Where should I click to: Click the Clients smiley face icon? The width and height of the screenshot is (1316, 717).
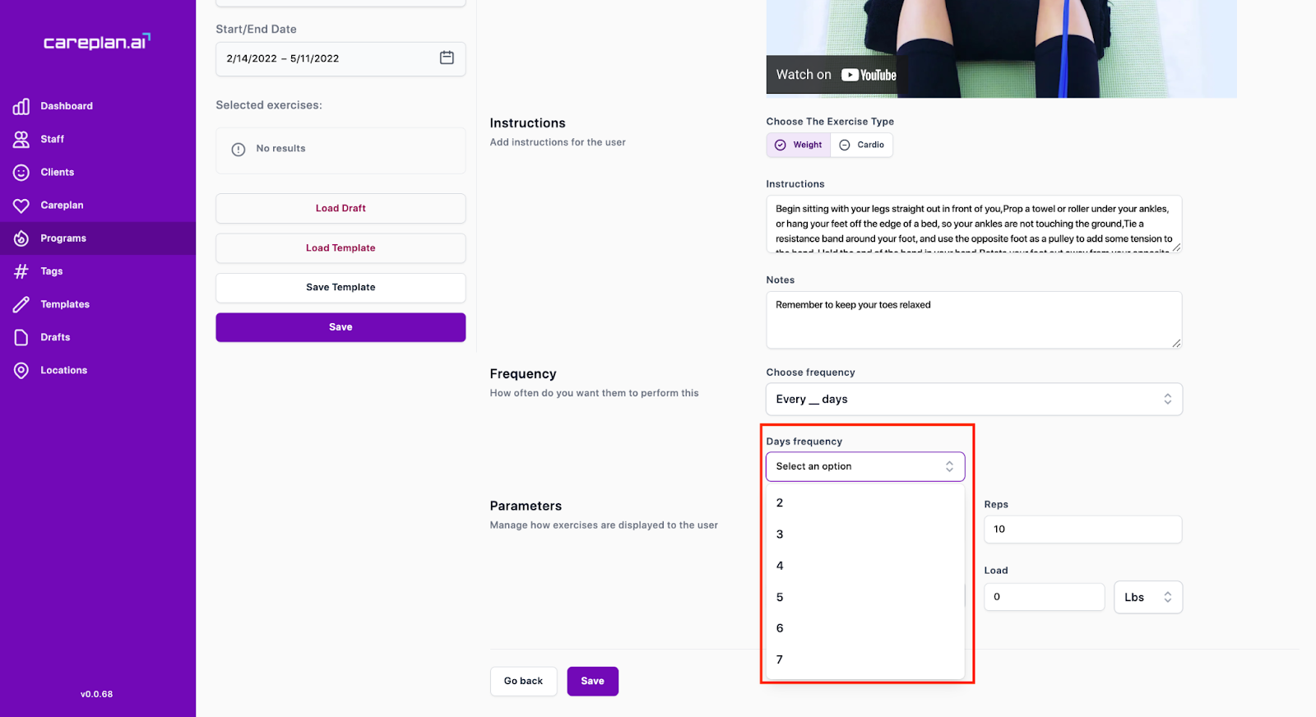pos(21,173)
